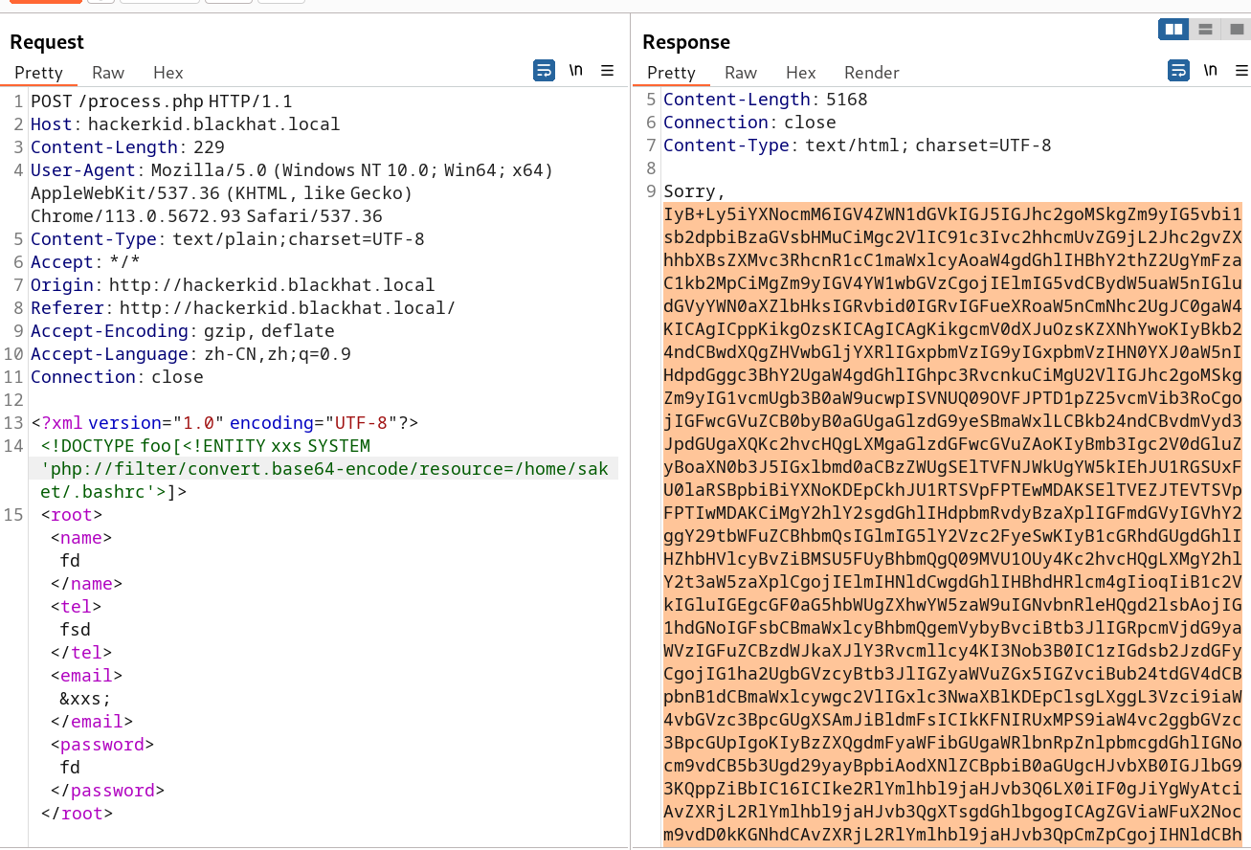Click the closing </root> tag
Screen dimensions: 1251x850
[78, 814]
